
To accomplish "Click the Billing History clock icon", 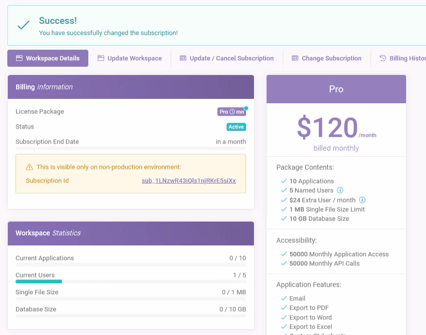I will point(383,58).
